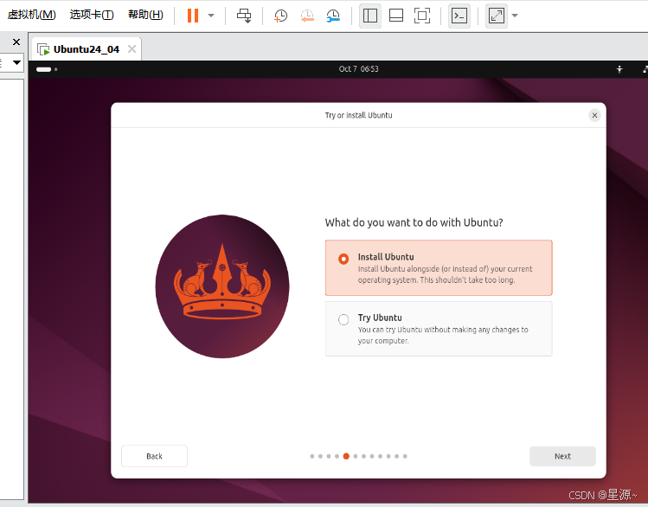Toggle the library sidebar view

click(370, 16)
